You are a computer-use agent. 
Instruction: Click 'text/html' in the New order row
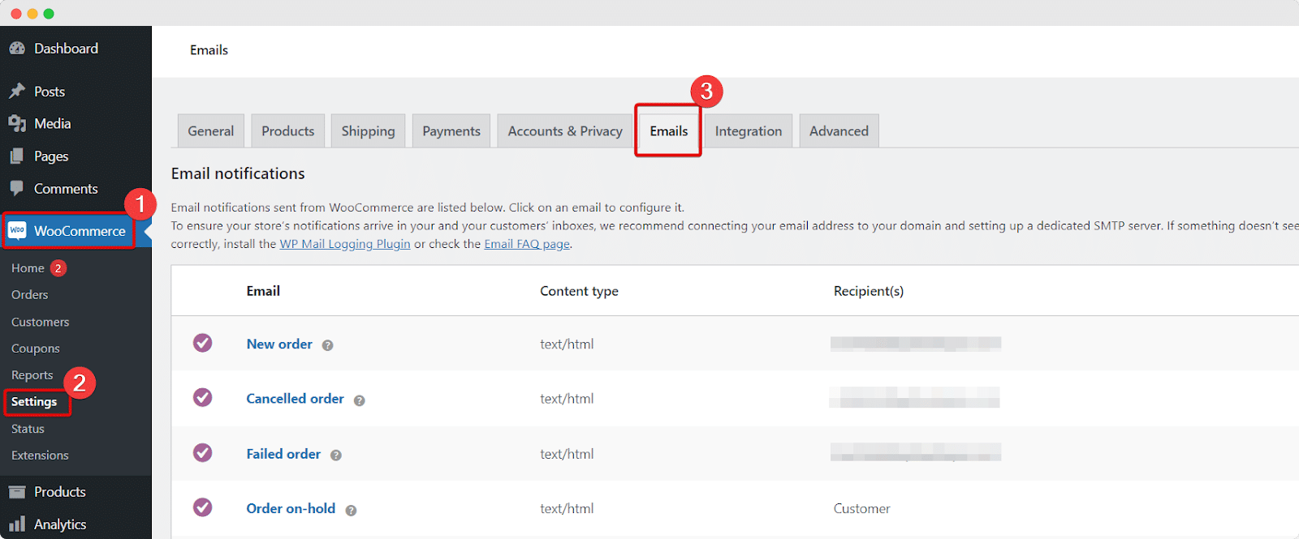[x=567, y=344]
